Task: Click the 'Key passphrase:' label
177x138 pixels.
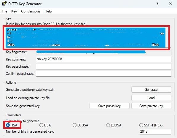Action: (x=17, y=66)
